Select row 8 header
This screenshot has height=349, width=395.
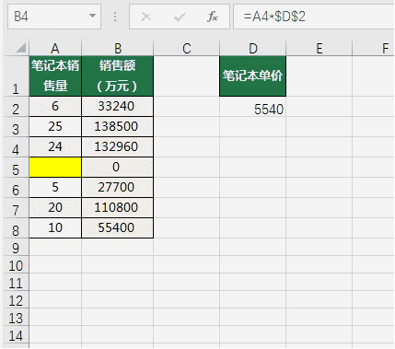click(x=16, y=228)
